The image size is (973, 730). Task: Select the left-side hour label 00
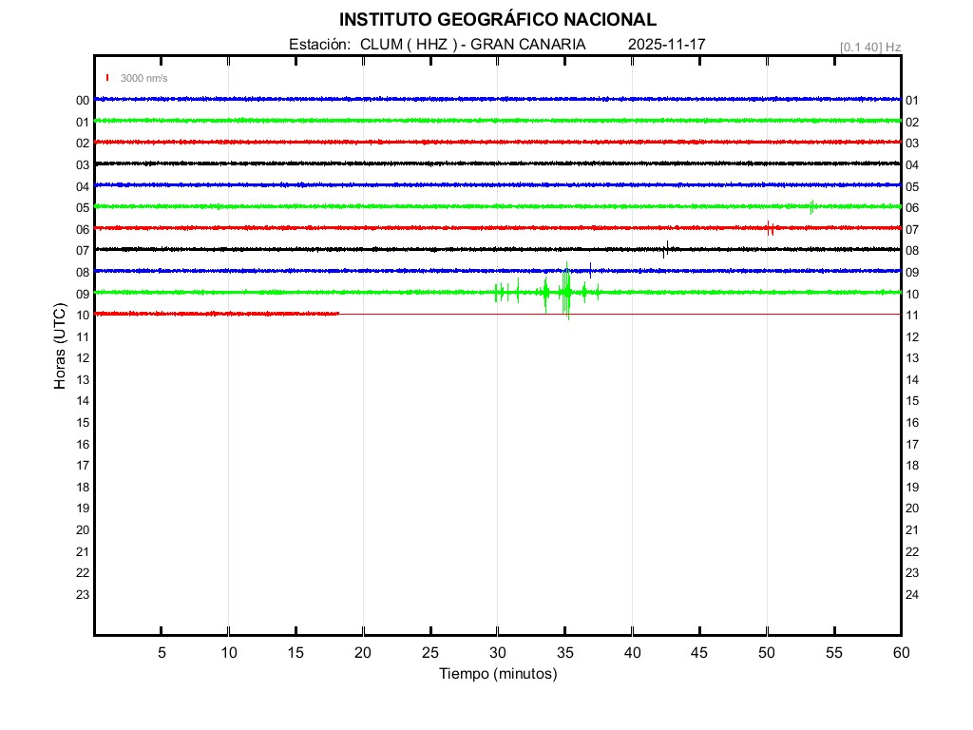pos(83,101)
